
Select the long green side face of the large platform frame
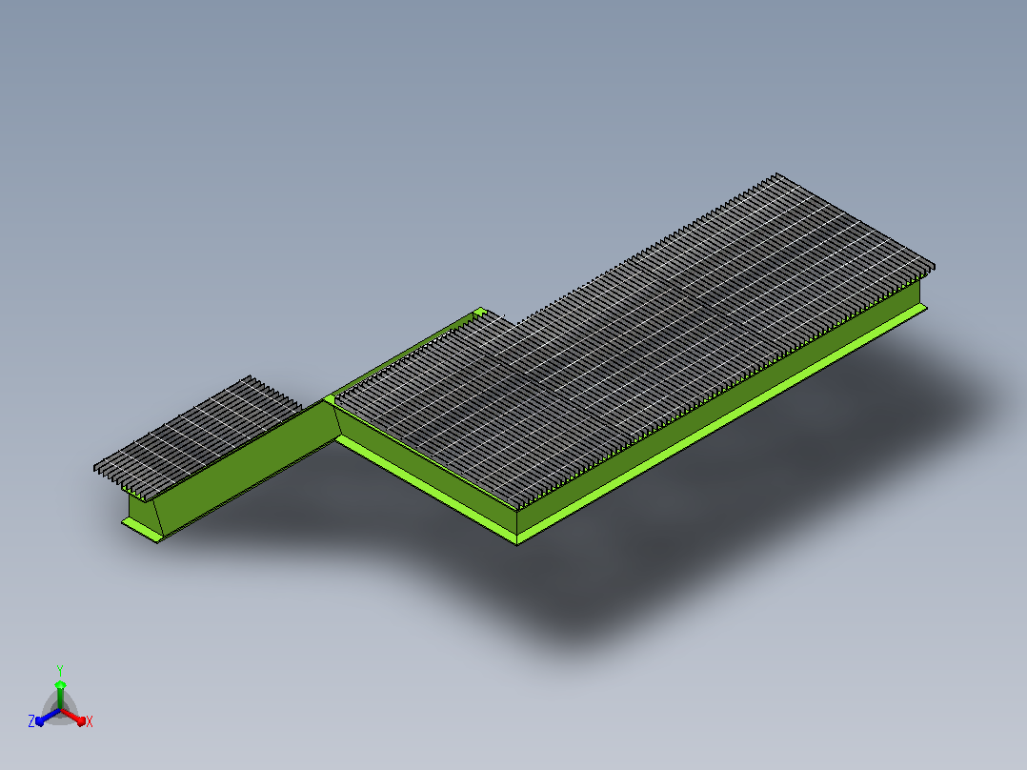pos(718,408)
